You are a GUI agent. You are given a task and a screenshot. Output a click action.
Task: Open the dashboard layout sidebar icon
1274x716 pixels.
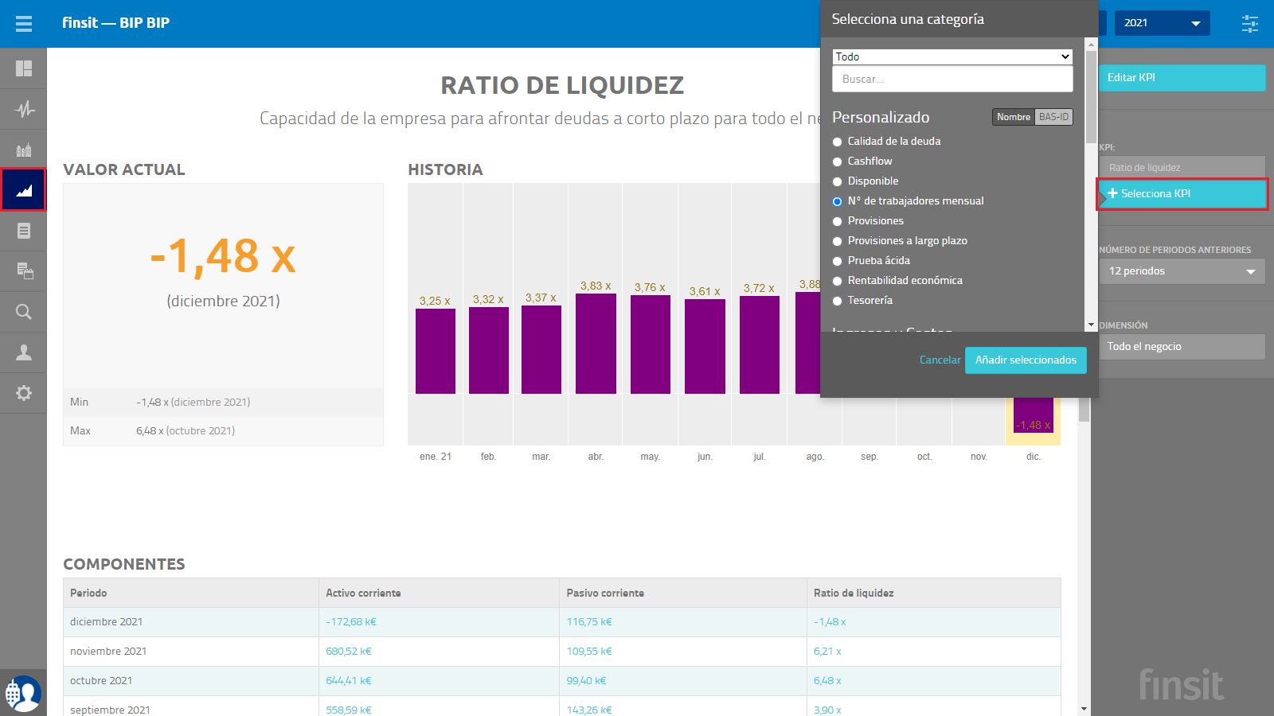pyautogui.click(x=24, y=68)
